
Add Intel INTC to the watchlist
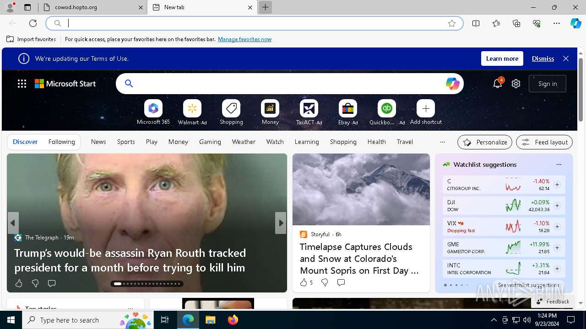[x=557, y=269]
